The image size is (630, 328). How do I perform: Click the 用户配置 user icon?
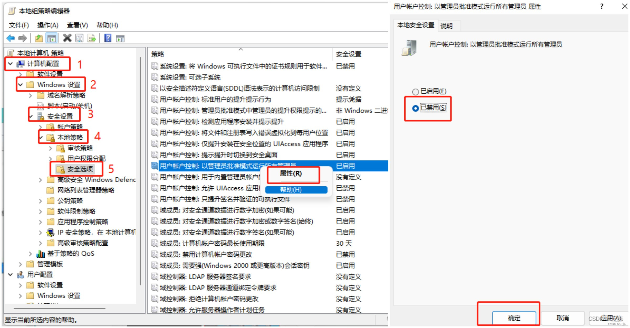tap(20, 275)
